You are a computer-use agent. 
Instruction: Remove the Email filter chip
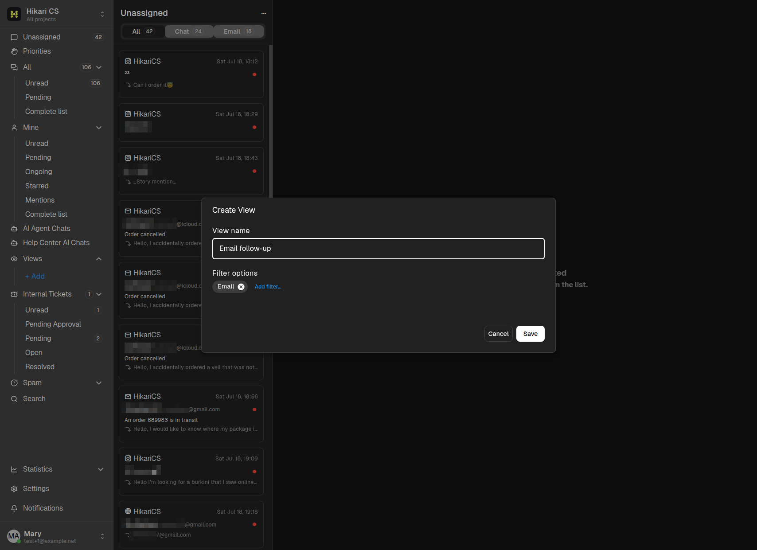[x=241, y=287]
